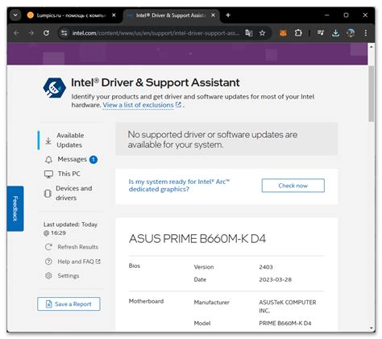
Task: Bookmark this page with the star
Action: (262, 33)
